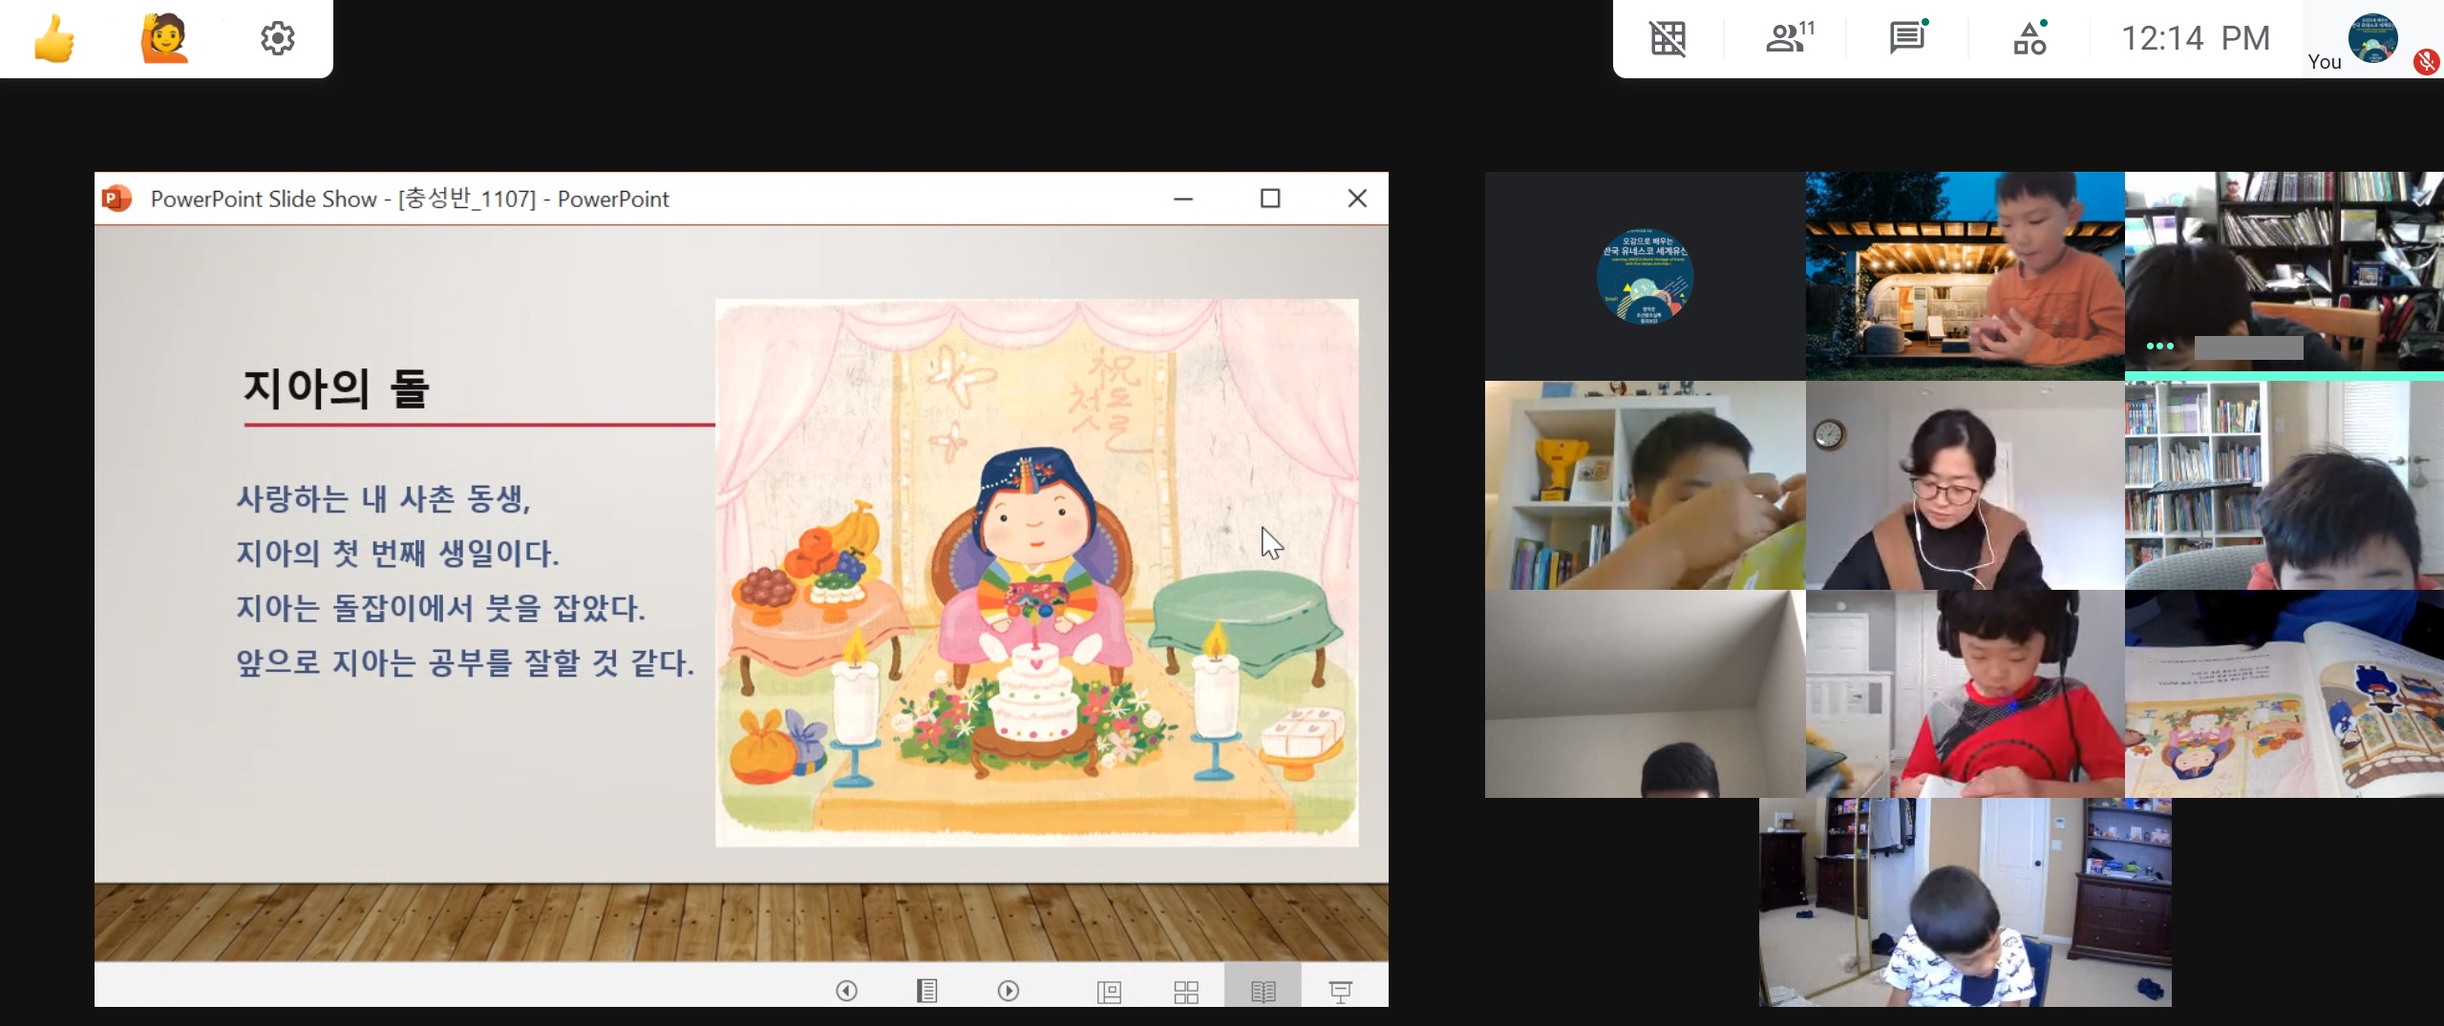
Task: Switch to Slide Sorter view
Action: click(1185, 992)
